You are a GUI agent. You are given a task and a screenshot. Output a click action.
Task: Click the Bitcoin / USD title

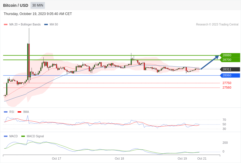click(16, 5)
